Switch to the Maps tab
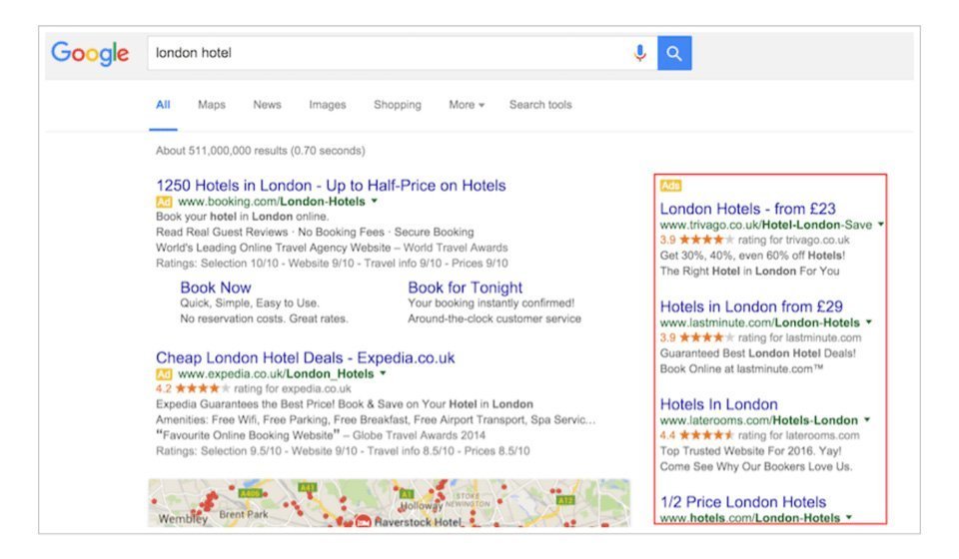Screen dimensions: 959x559 [212, 105]
